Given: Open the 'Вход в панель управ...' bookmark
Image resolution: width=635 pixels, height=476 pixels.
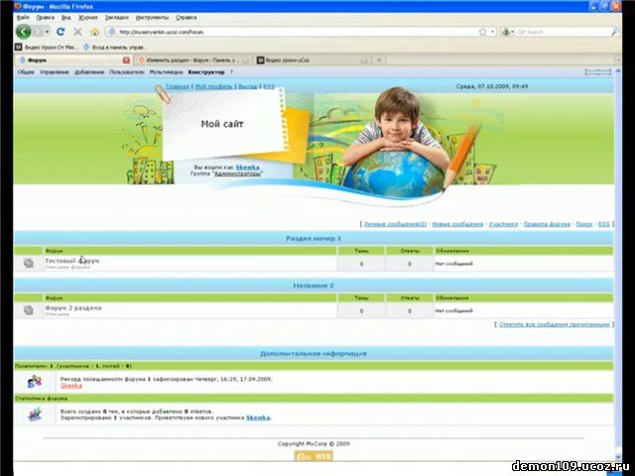Looking at the screenshot, I should 113,48.
